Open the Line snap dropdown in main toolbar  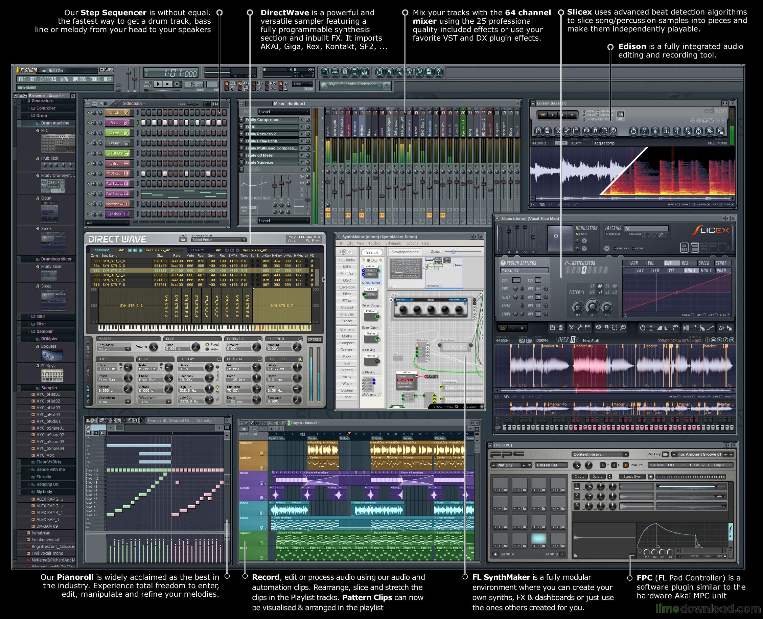coord(303,84)
